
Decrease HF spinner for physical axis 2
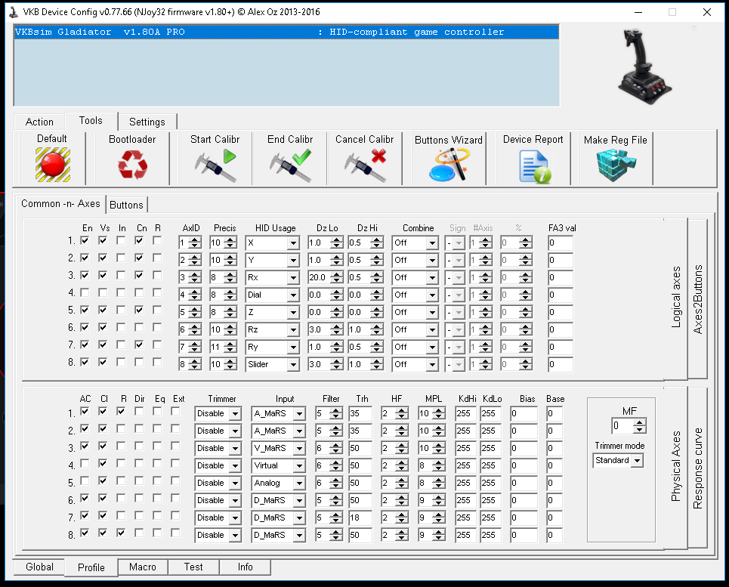[402, 434]
